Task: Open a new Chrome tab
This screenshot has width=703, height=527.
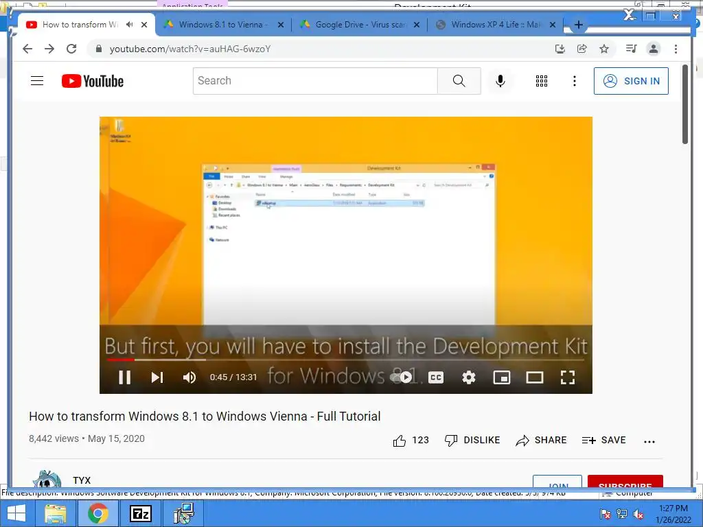Action: tap(578, 25)
